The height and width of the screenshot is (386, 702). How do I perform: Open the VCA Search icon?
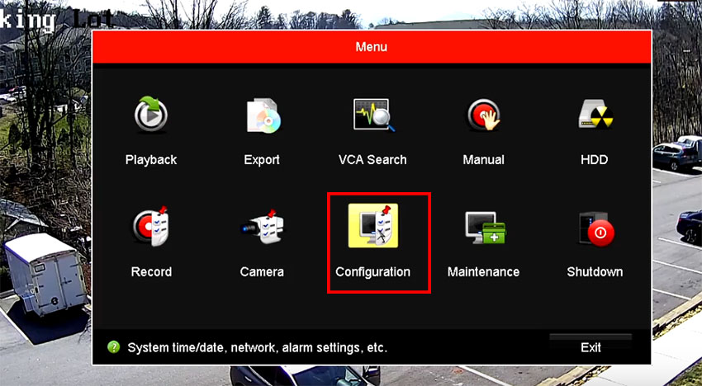374,115
